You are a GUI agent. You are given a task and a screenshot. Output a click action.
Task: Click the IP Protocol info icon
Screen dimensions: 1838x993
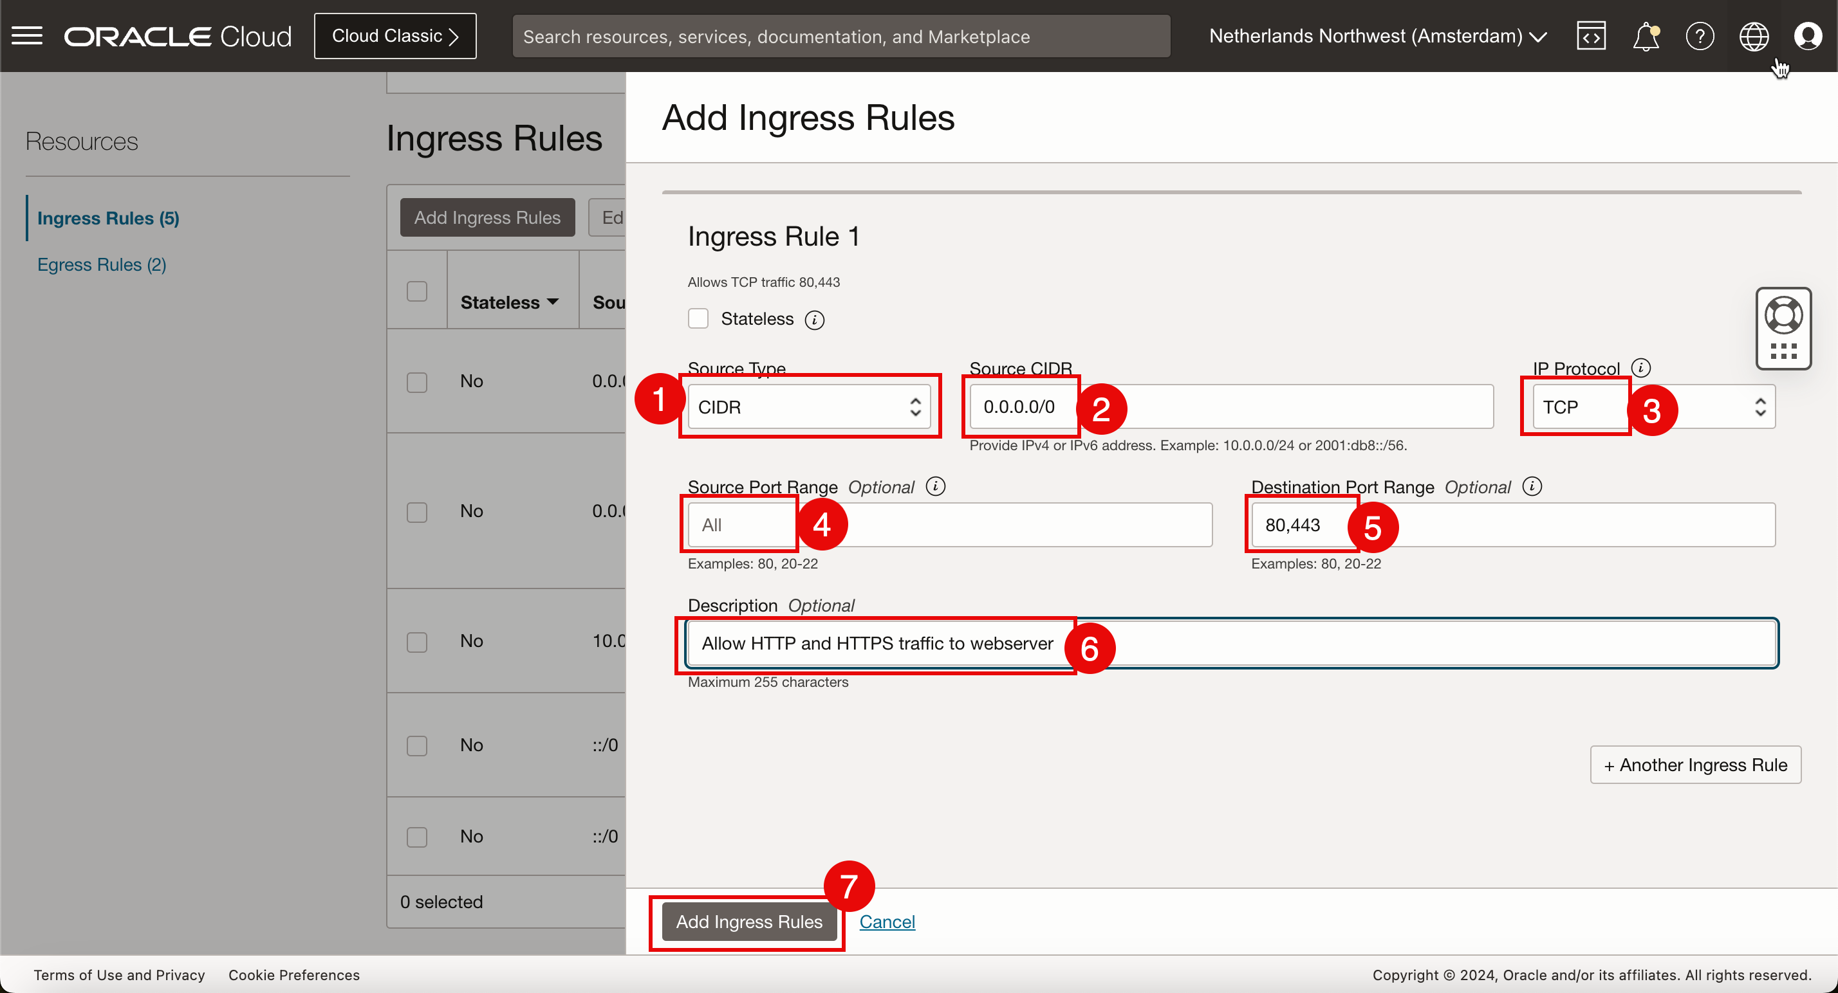tap(1640, 368)
